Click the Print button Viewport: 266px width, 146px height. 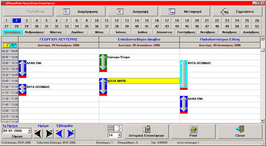pyautogui.click(x=193, y=131)
